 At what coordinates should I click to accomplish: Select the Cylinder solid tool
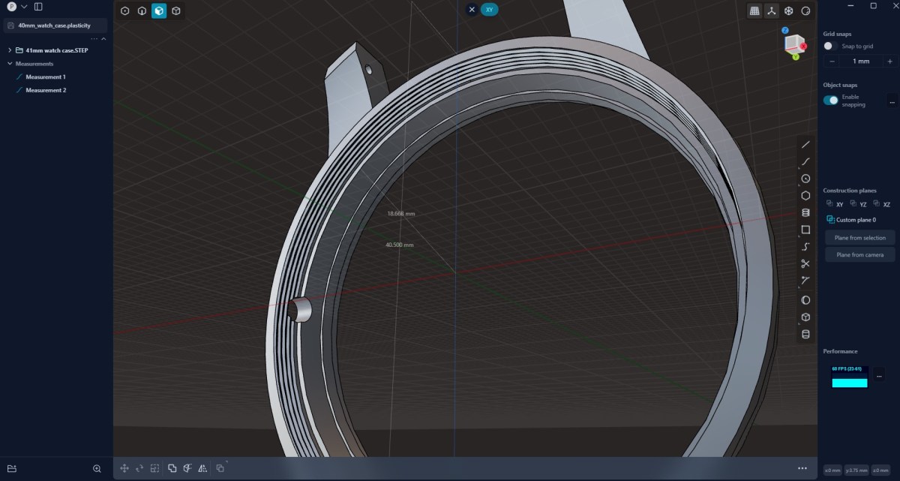pyautogui.click(x=805, y=212)
